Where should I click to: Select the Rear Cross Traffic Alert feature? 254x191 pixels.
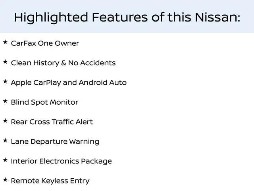point(52,122)
